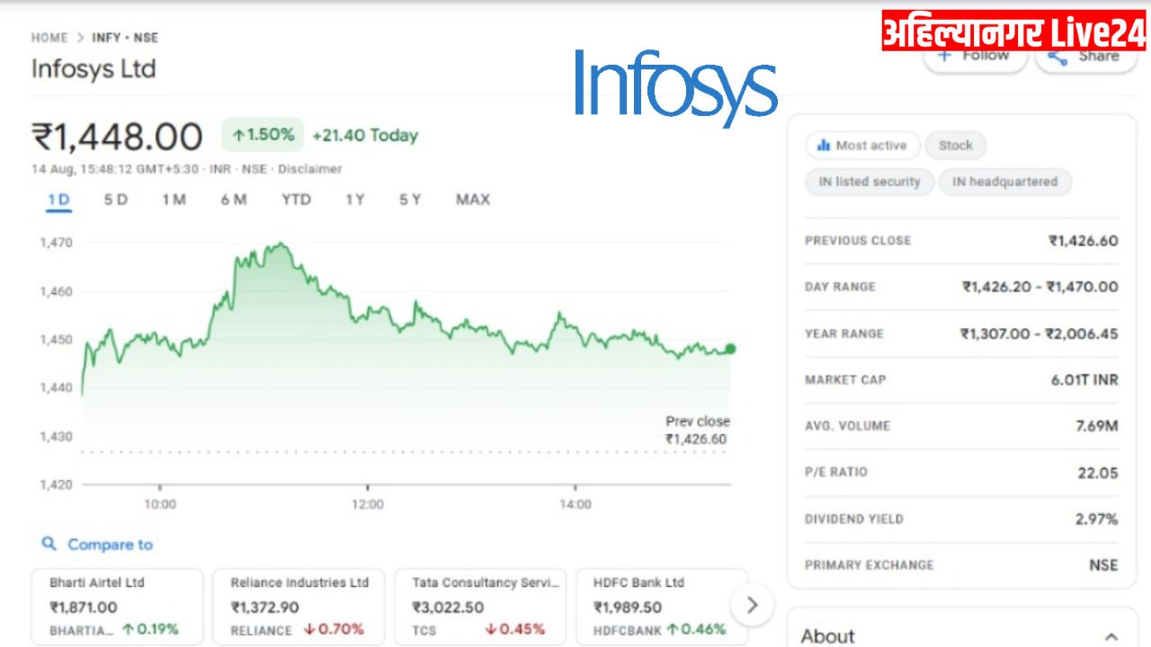This screenshot has width=1151, height=647.
Task: Open the MAX chart view
Action: [x=473, y=199]
